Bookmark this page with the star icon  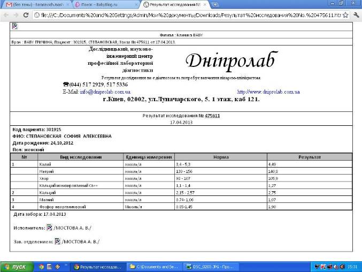pyautogui.click(x=346, y=15)
